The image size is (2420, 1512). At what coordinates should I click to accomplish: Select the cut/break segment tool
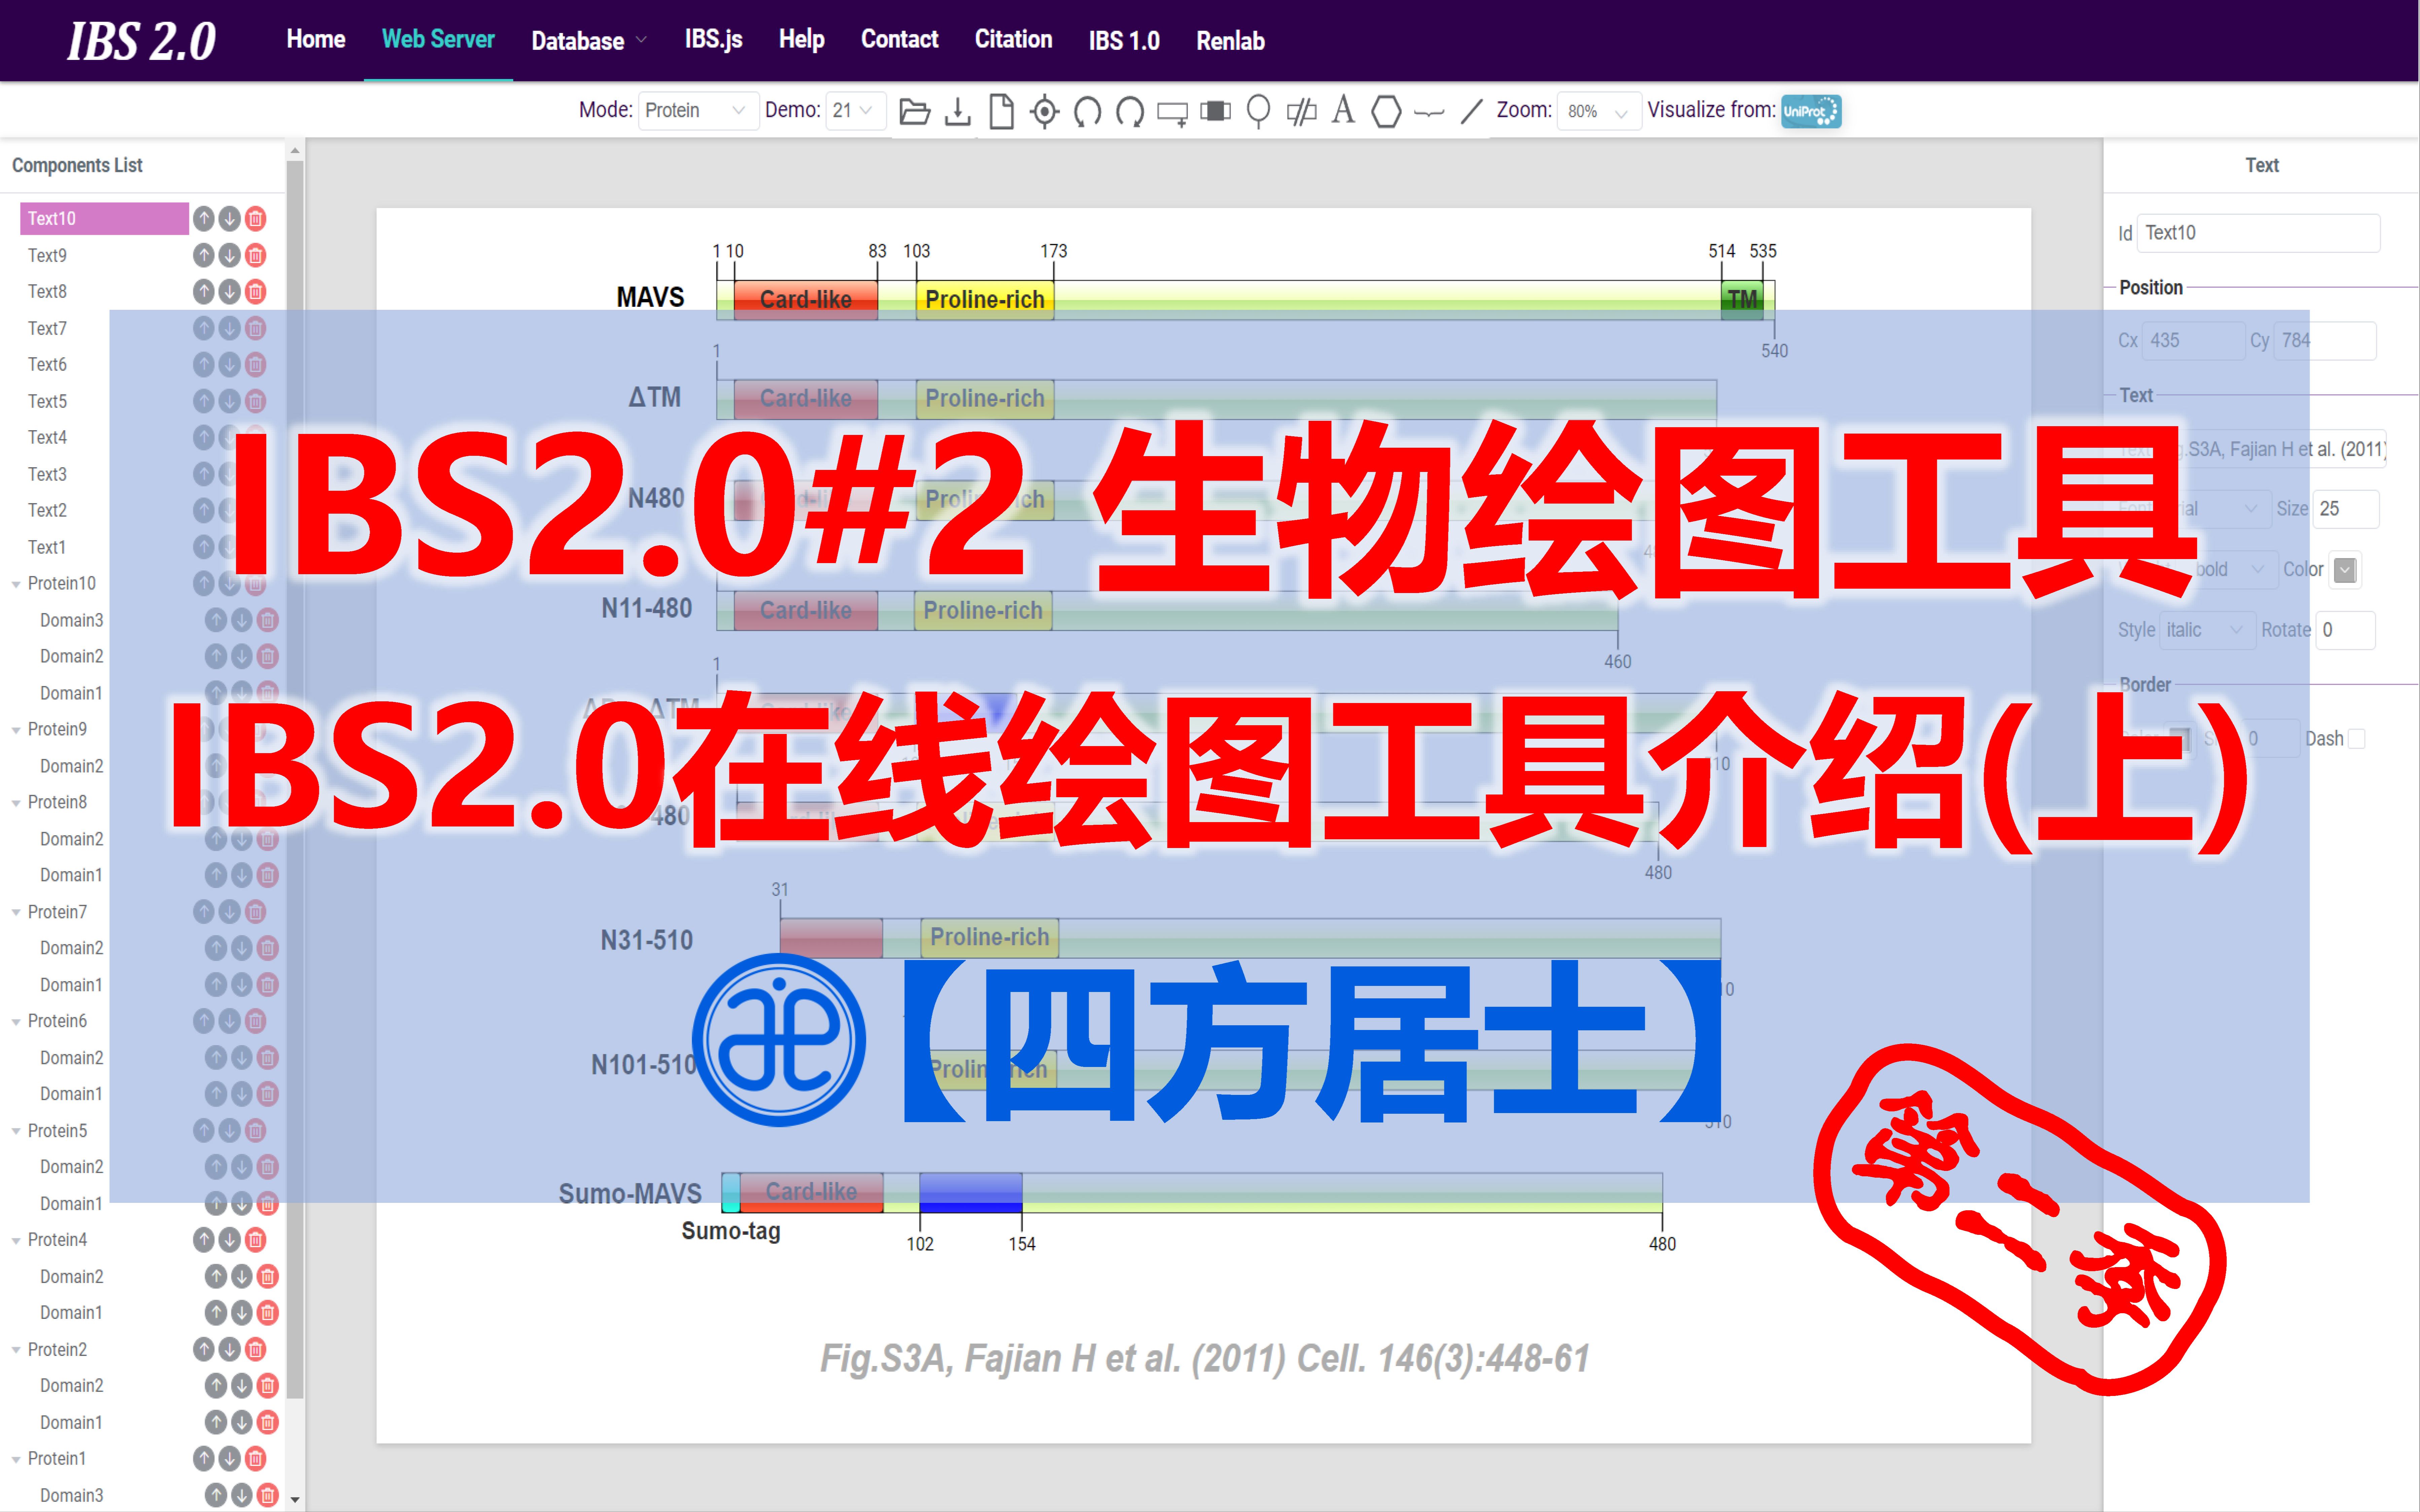coord(1301,111)
